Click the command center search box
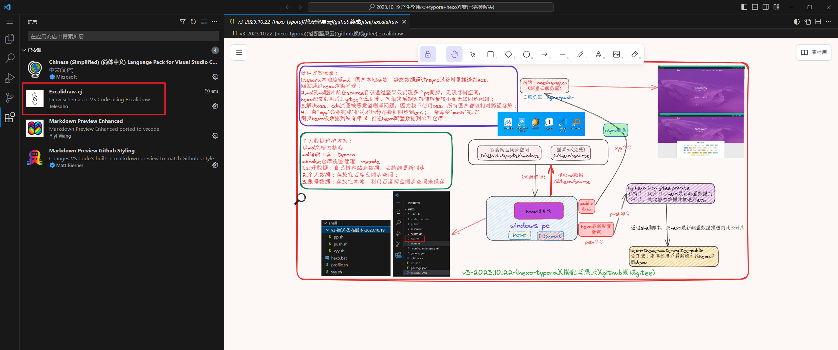Screen dimensions: 838x350 pos(430,7)
